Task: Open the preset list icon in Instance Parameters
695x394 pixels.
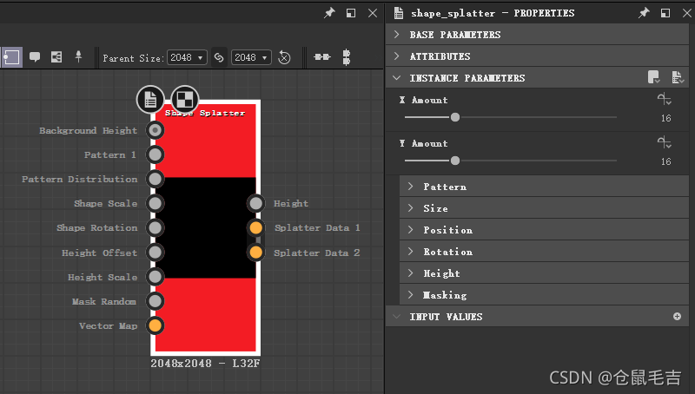Action: 678,77
